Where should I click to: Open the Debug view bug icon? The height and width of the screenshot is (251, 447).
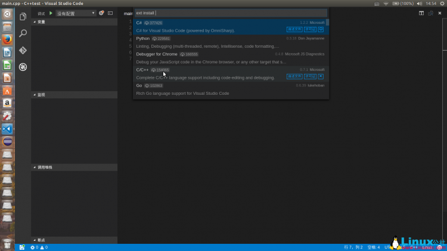[x=23, y=67]
